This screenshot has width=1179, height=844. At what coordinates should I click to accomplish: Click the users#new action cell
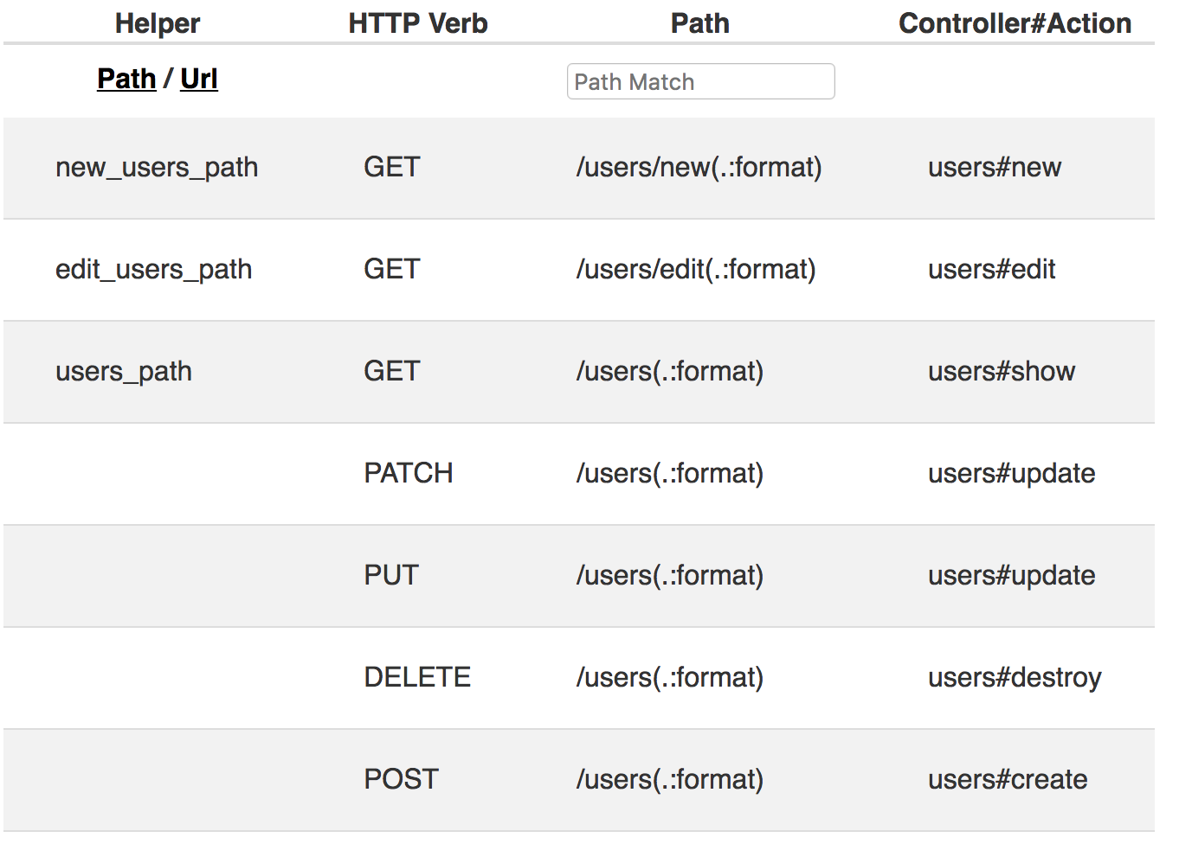pyautogui.click(x=995, y=167)
